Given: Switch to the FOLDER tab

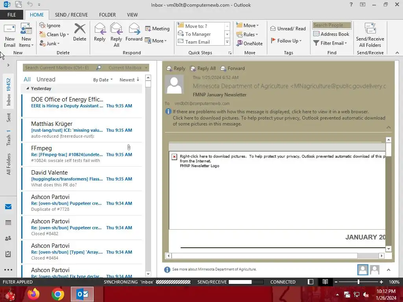Looking at the screenshot, I should [x=107, y=15].
